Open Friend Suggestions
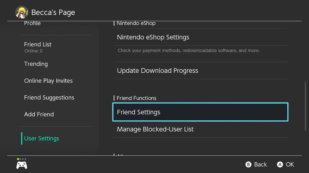 49,97
